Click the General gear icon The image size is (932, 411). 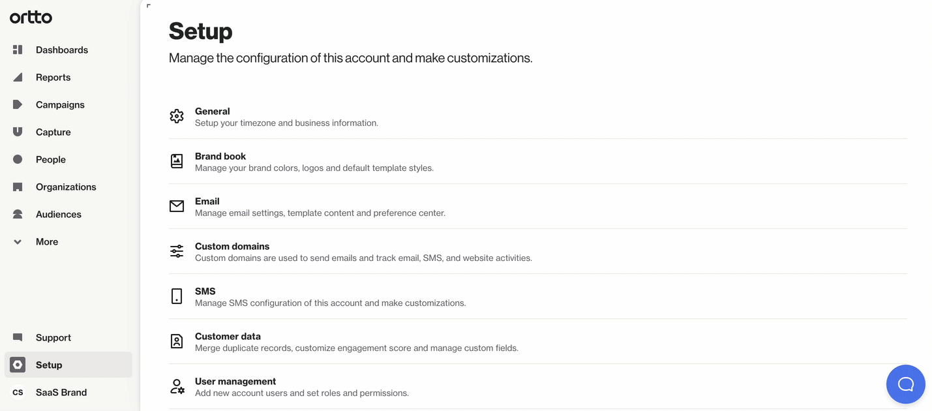[177, 116]
